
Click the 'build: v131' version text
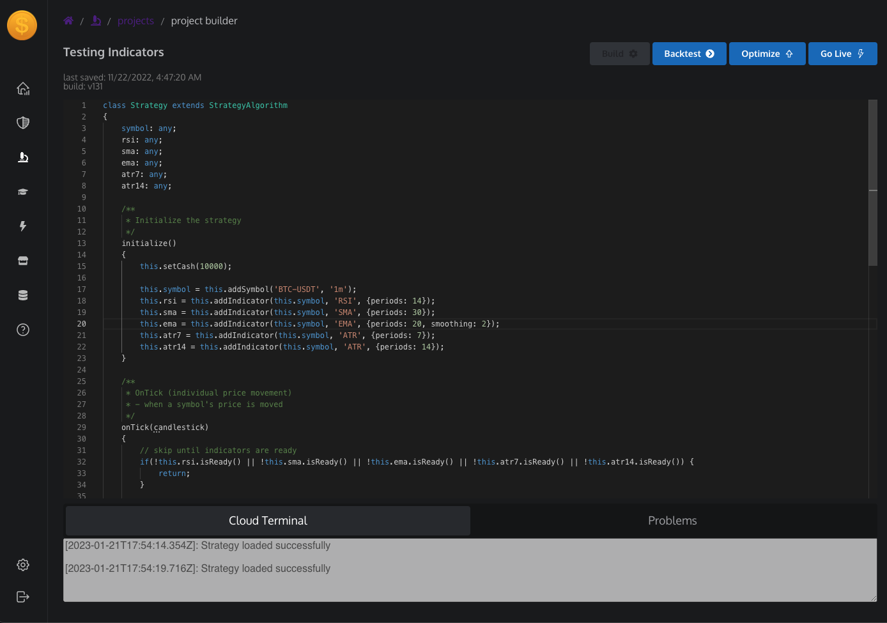tap(83, 86)
